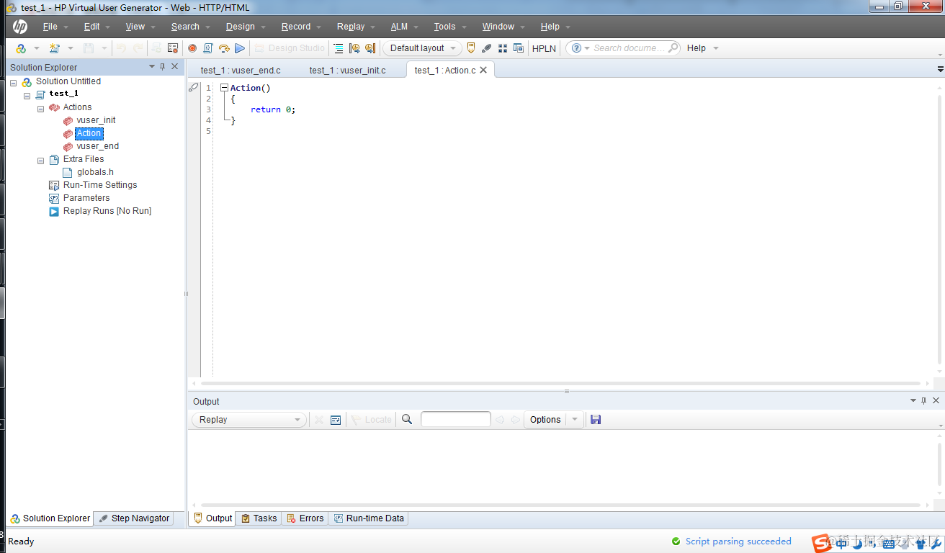Select globals.h file in the tree
The width and height of the screenshot is (945, 553).
tap(95, 172)
